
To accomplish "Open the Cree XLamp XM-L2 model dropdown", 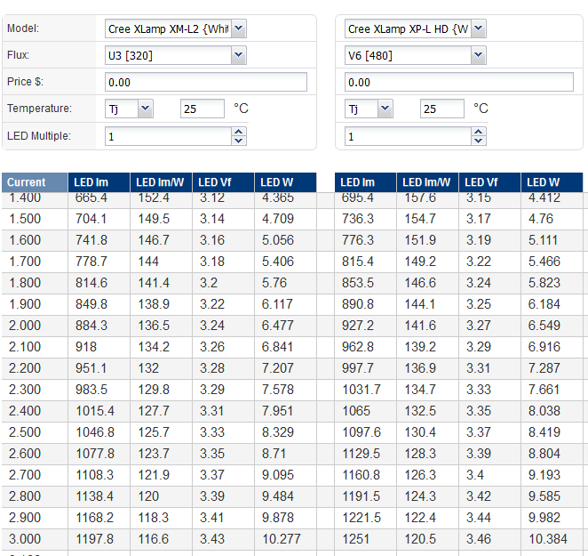I will [175, 28].
